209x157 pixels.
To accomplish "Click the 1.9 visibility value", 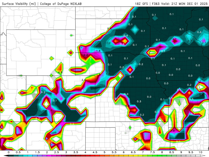I will tap(173, 131).
